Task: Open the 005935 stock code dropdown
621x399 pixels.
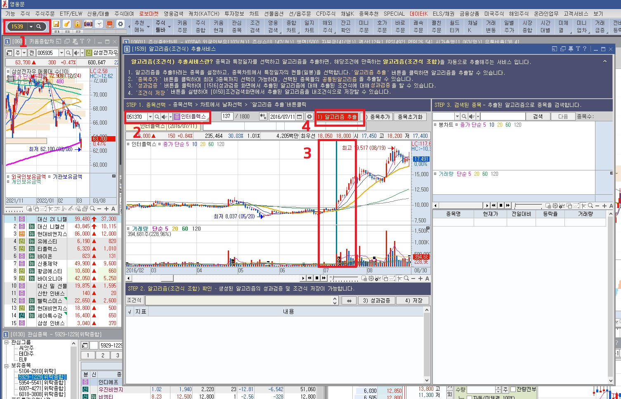Action: click(x=61, y=53)
